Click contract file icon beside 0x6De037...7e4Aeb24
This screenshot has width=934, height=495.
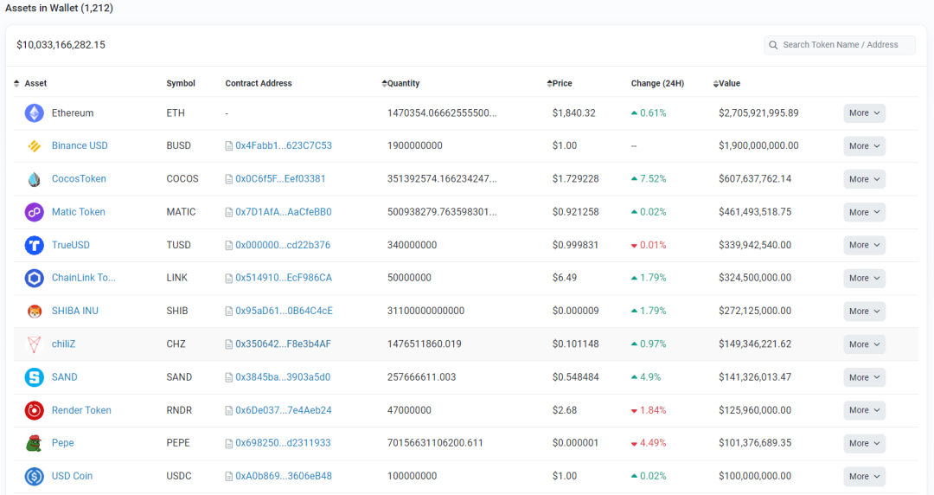228,410
